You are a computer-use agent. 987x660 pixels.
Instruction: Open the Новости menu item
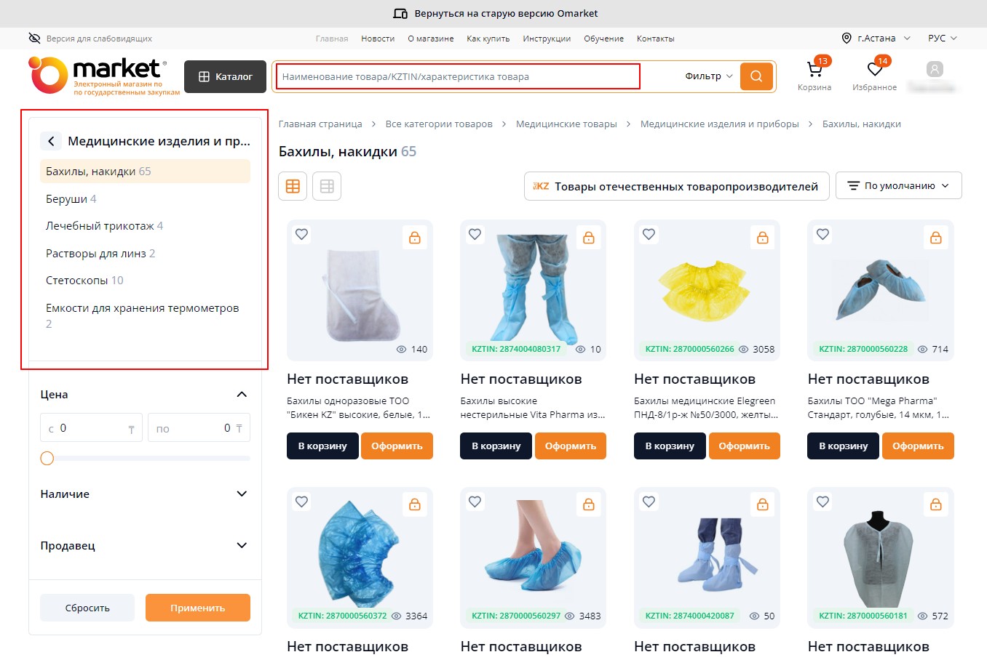point(378,39)
